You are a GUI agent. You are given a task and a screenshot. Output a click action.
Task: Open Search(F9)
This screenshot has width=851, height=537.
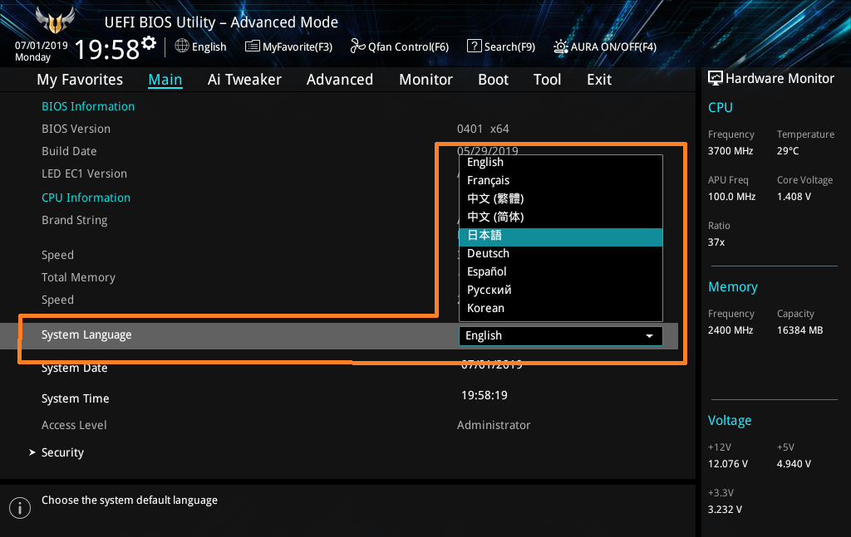click(x=501, y=46)
